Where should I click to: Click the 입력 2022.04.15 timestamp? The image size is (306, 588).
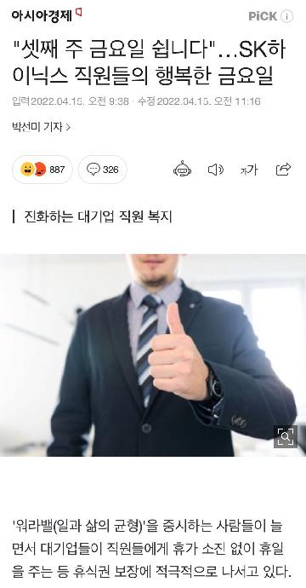71,101
